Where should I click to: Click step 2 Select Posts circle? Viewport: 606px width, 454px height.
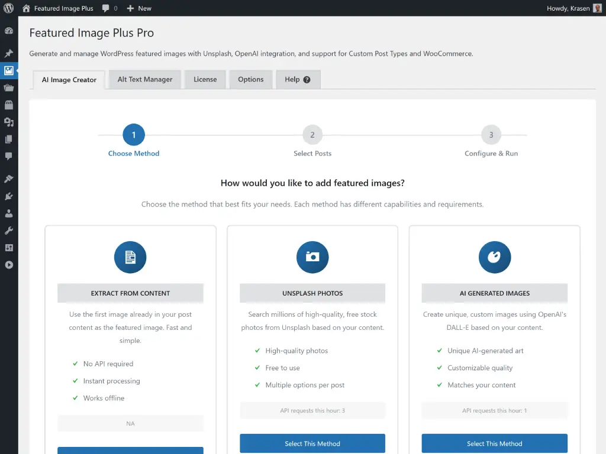pos(312,134)
